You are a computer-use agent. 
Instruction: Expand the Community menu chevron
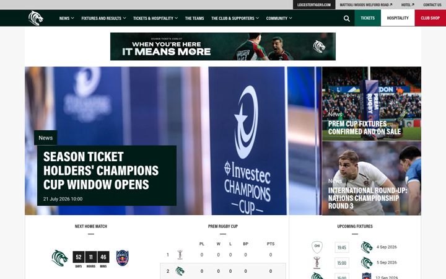coord(291,18)
